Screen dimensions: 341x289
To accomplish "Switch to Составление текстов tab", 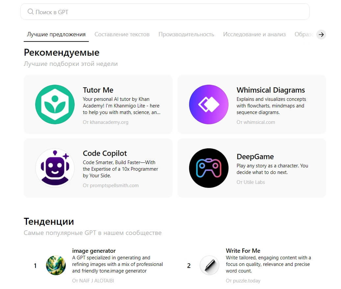I will pyautogui.click(x=122, y=34).
